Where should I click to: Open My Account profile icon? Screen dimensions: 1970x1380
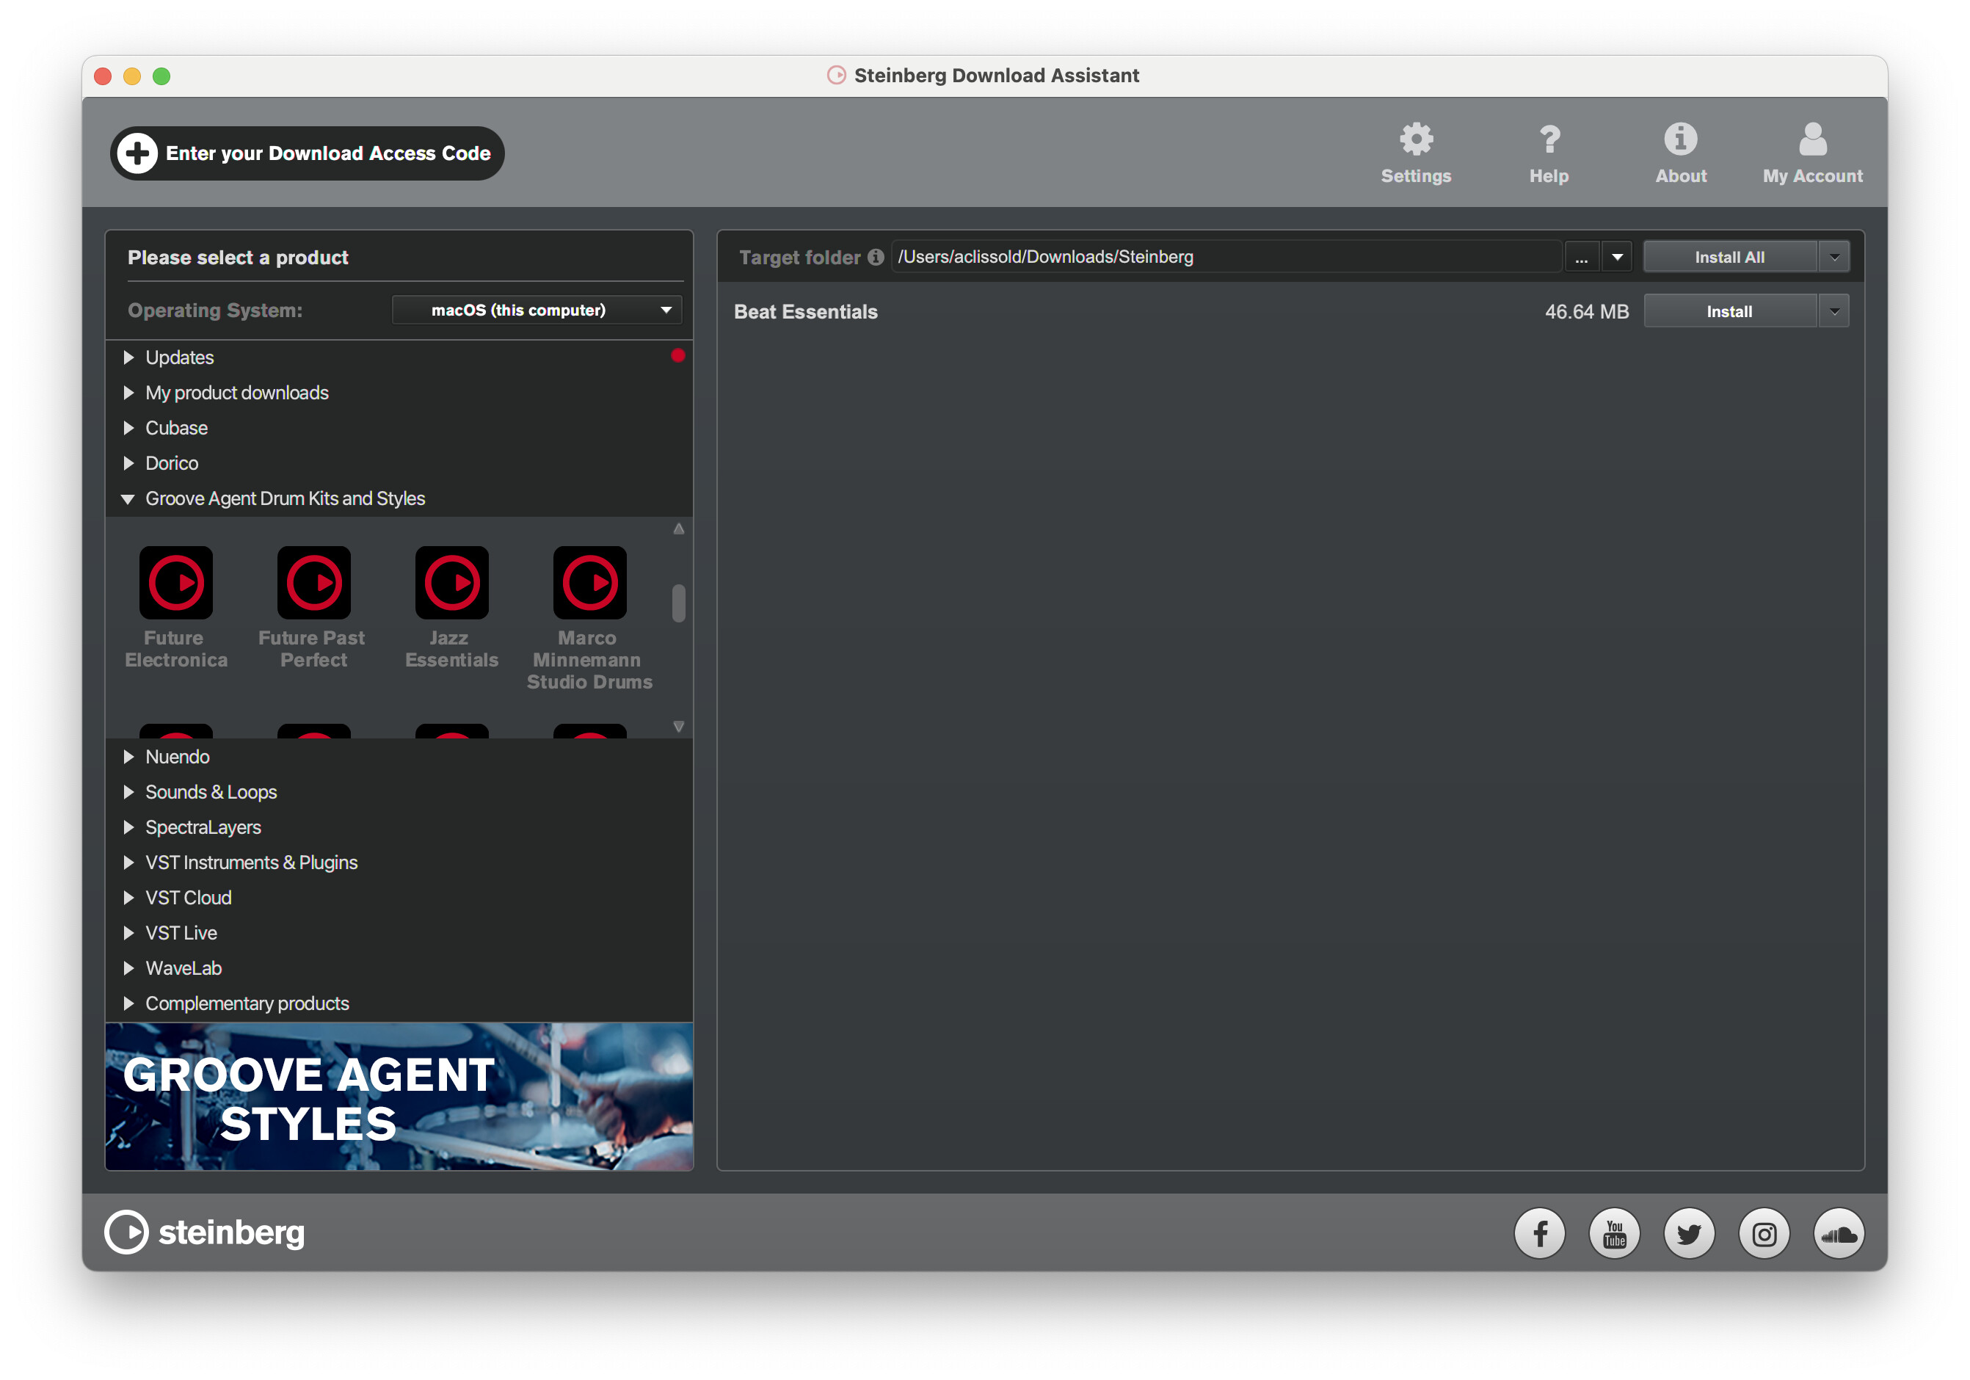[x=1812, y=140]
